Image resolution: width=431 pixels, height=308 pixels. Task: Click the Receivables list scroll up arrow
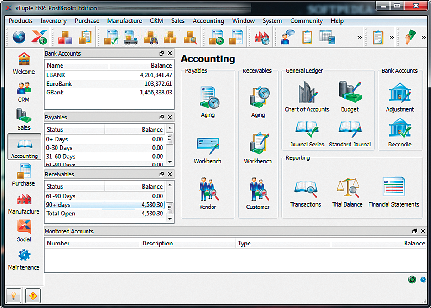click(x=170, y=184)
